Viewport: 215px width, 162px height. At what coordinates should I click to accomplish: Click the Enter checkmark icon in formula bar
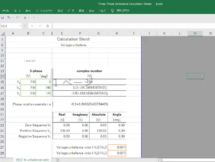tap(40, 26)
